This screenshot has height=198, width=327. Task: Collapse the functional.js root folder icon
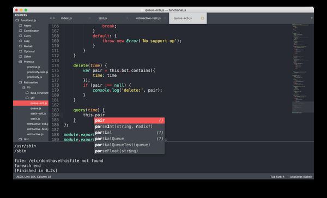pyautogui.click(x=17, y=20)
